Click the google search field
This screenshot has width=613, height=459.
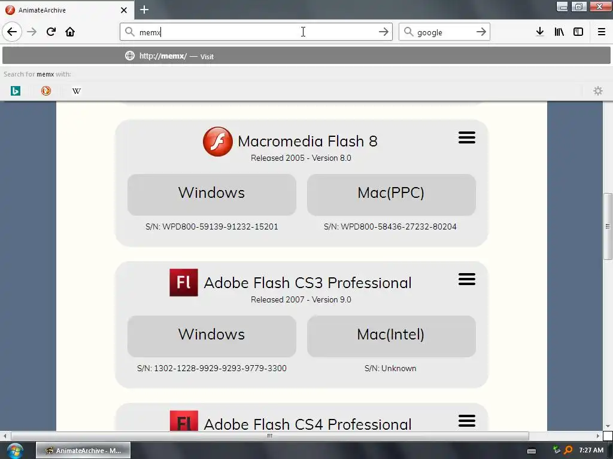click(x=444, y=32)
